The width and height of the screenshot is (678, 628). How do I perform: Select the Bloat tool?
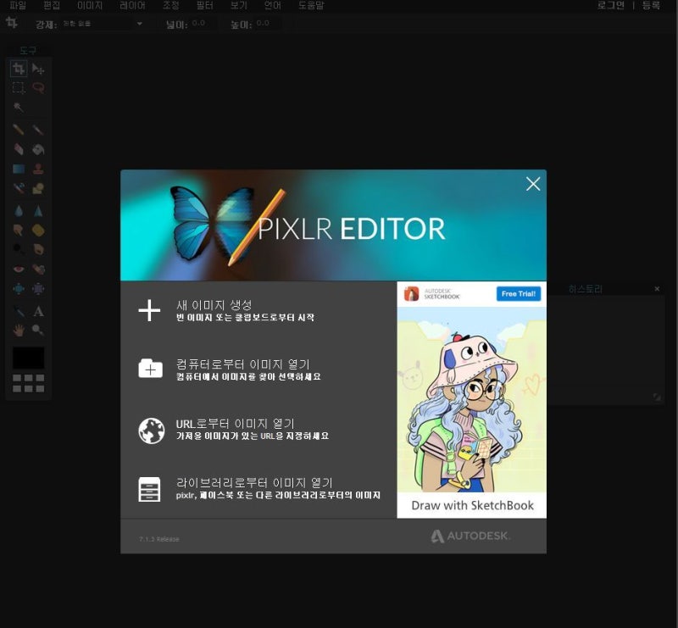coord(19,288)
